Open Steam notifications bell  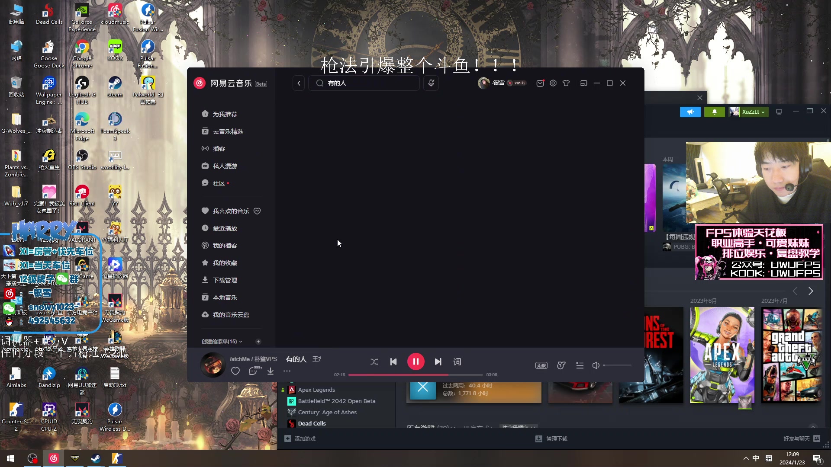coord(715,112)
